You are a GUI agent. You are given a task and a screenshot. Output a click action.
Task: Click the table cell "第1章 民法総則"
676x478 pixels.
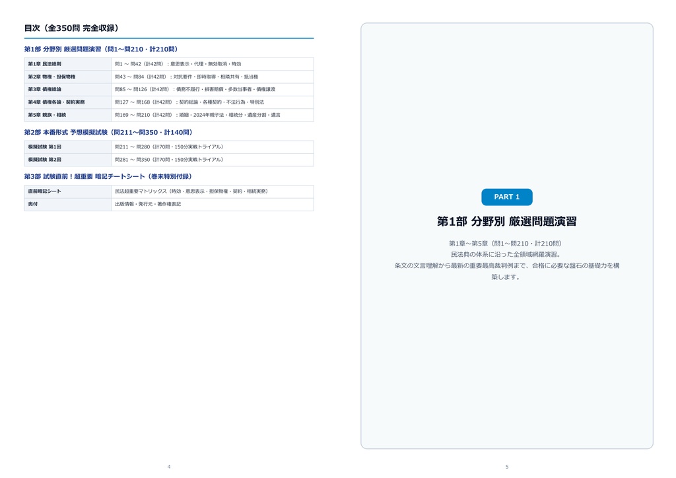[68, 64]
